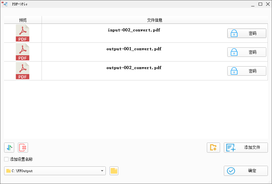Select the input-002_convert.pdf thumbnail

point(22,33)
